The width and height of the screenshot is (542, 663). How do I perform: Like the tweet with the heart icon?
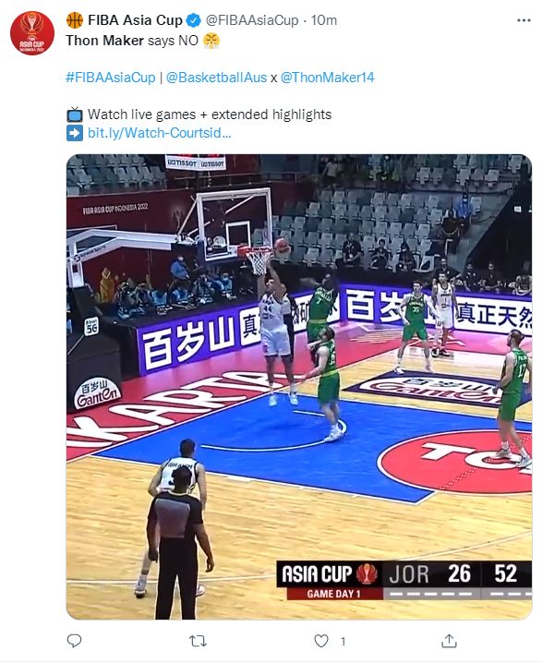click(321, 641)
